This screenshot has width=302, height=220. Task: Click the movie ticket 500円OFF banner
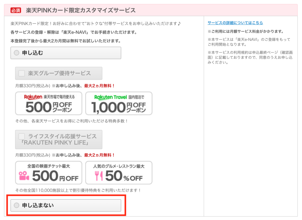(x=49, y=173)
